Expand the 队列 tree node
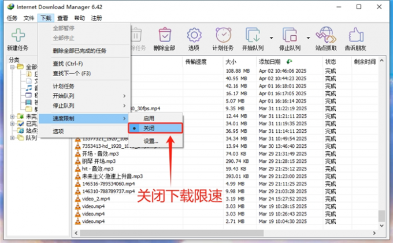 click(x=12, y=138)
